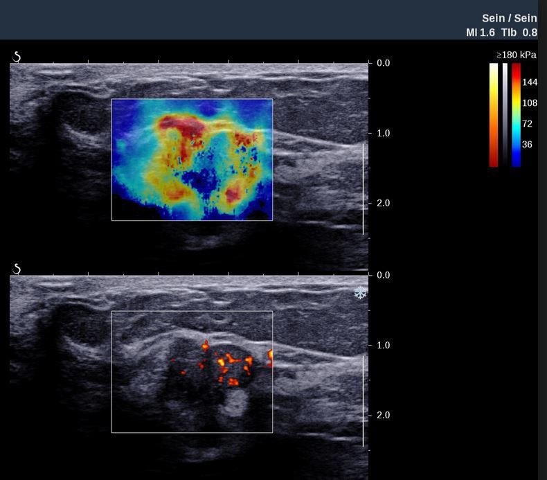Image resolution: width=547 pixels, height=480 pixels.
Task: Click the grayscale map bar
Action: tap(505, 114)
